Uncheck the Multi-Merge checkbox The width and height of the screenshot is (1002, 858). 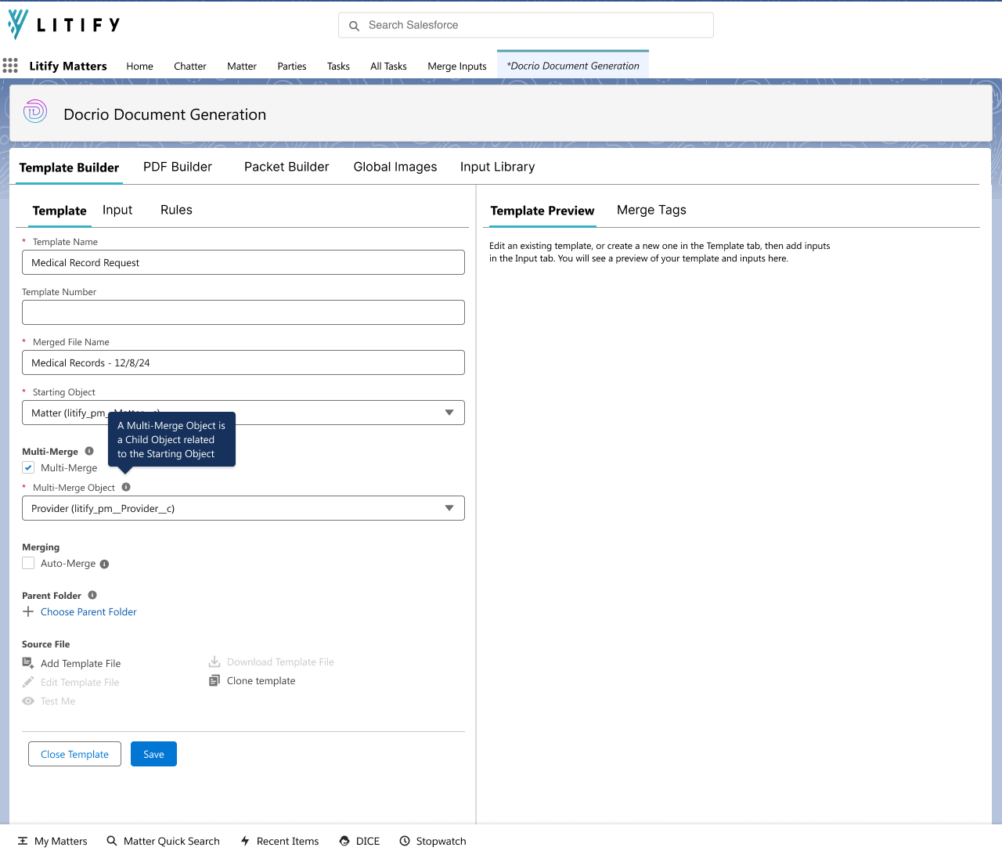click(x=28, y=467)
